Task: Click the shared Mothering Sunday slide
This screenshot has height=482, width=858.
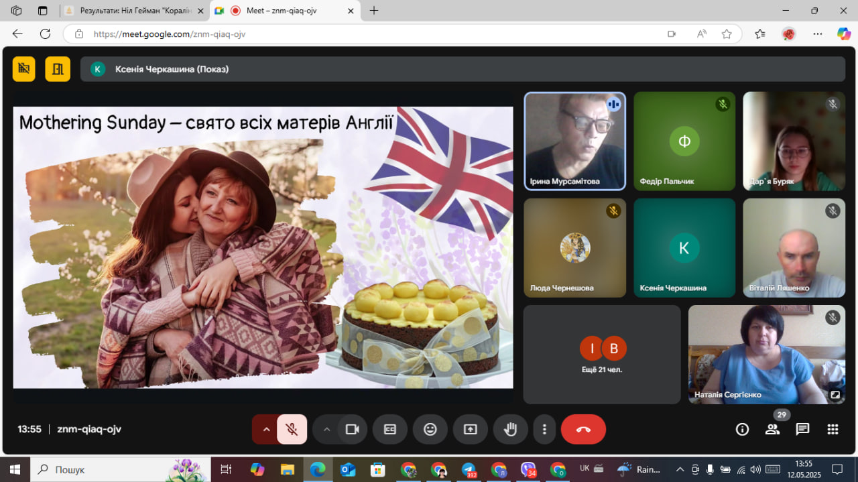Action: [x=263, y=247]
